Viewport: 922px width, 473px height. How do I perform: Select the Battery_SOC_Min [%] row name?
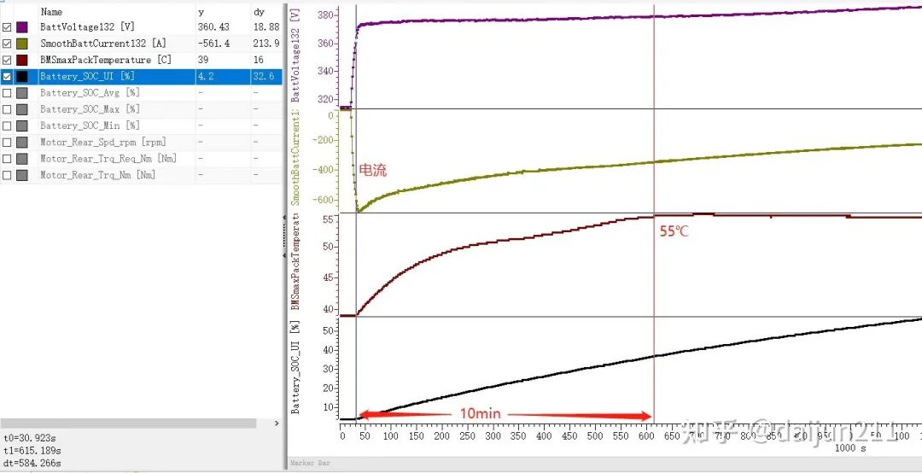(90, 126)
